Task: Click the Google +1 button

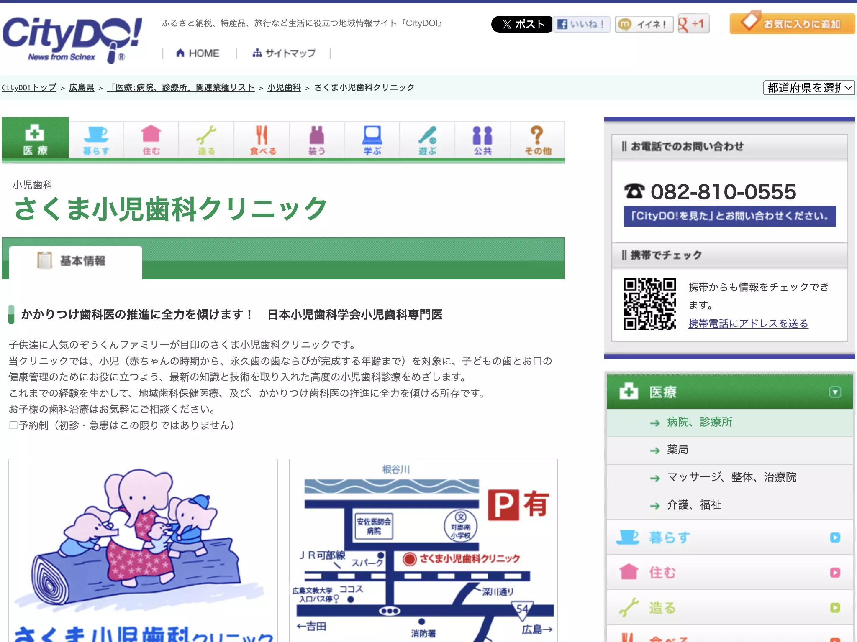Action: tap(693, 24)
